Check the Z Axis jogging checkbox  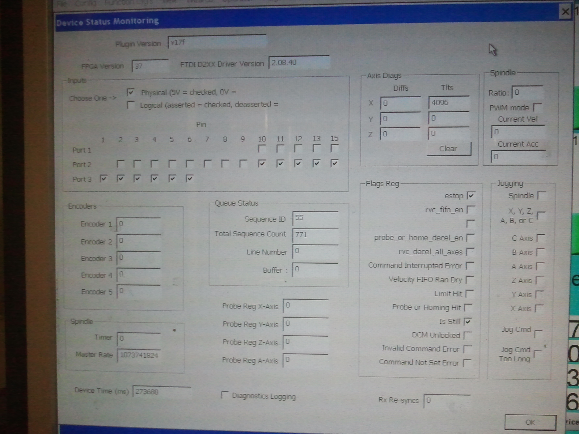coord(540,280)
